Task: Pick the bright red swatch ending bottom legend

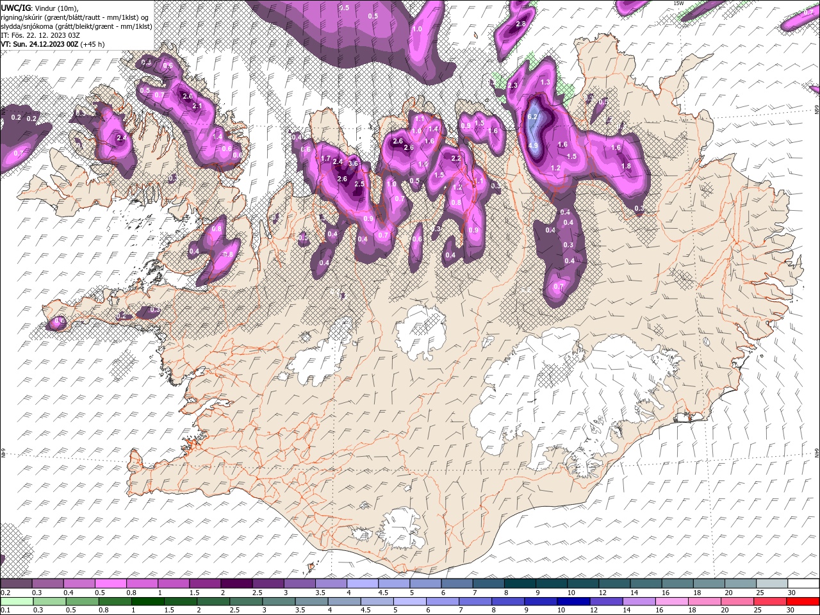Action: tap(803, 602)
